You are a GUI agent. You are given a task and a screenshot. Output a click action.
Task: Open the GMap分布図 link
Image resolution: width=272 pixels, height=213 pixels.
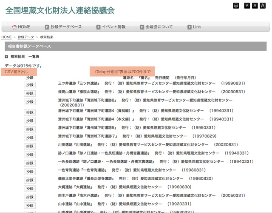pyautogui.click(x=107, y=72)
